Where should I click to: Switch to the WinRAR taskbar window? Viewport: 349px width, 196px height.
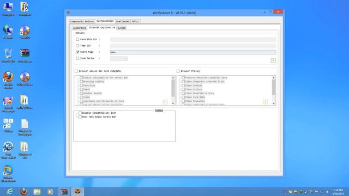click(x=64, y=192)
